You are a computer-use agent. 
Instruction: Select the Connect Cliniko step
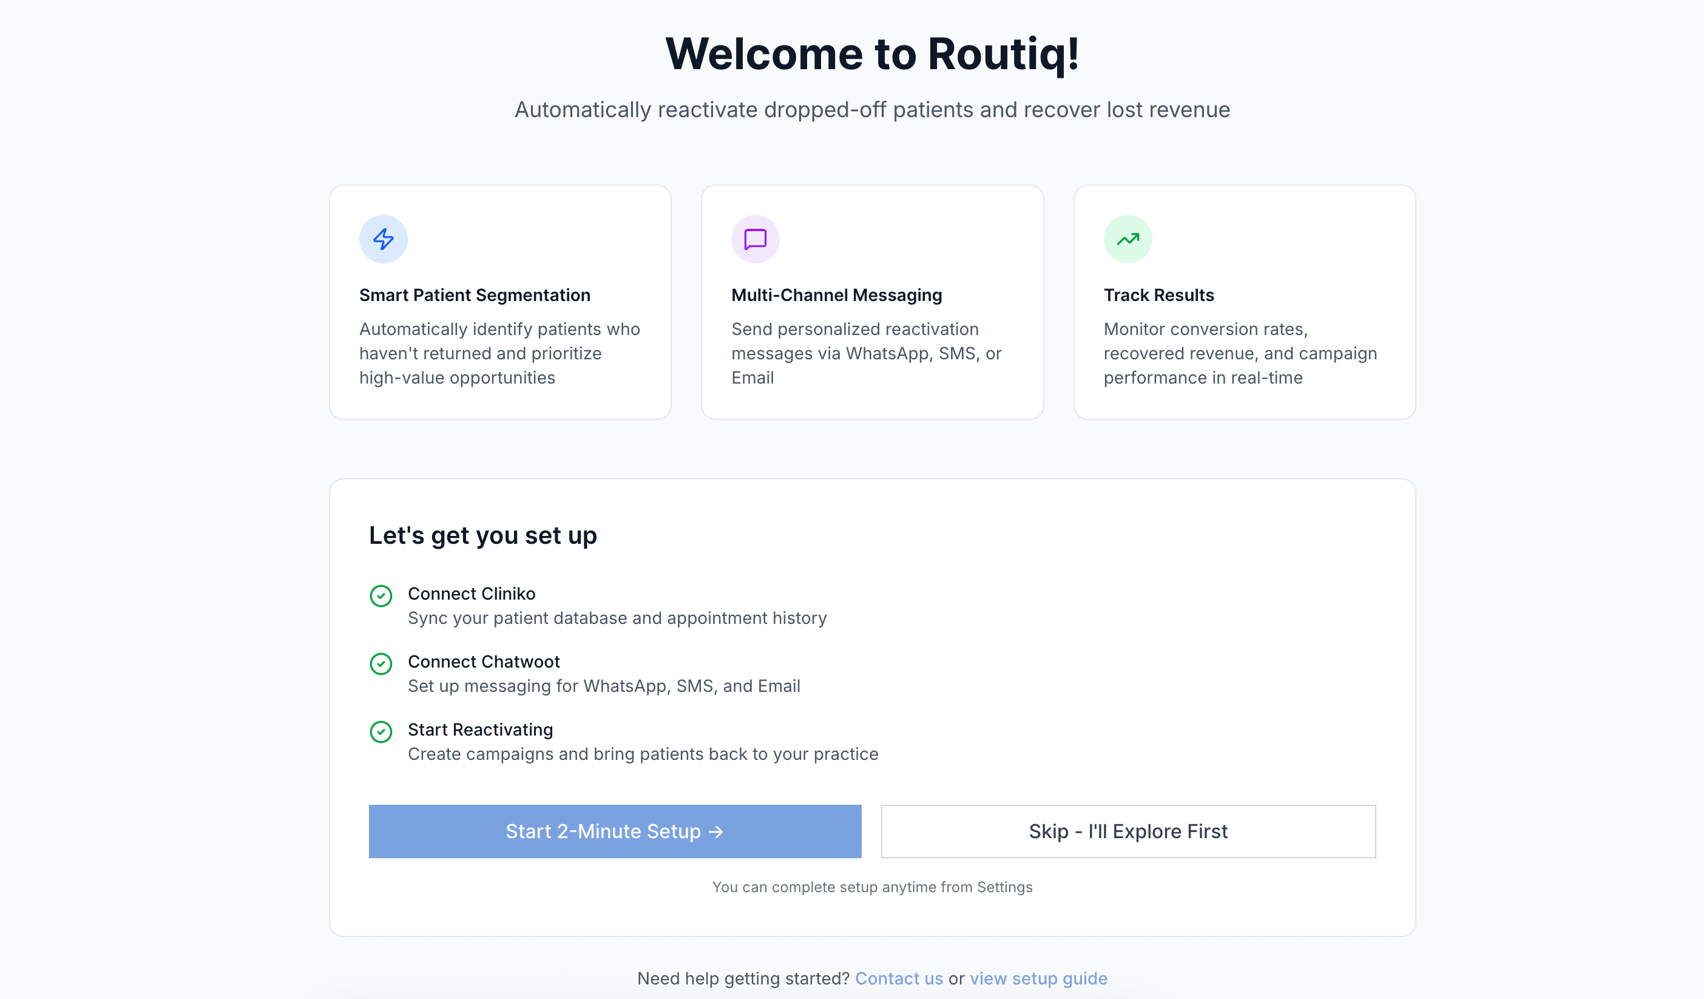pyautogui.click(x=472, y=594)
